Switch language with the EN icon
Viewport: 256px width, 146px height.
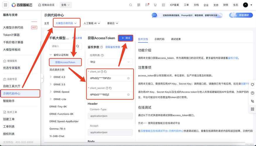click(164, 5)
